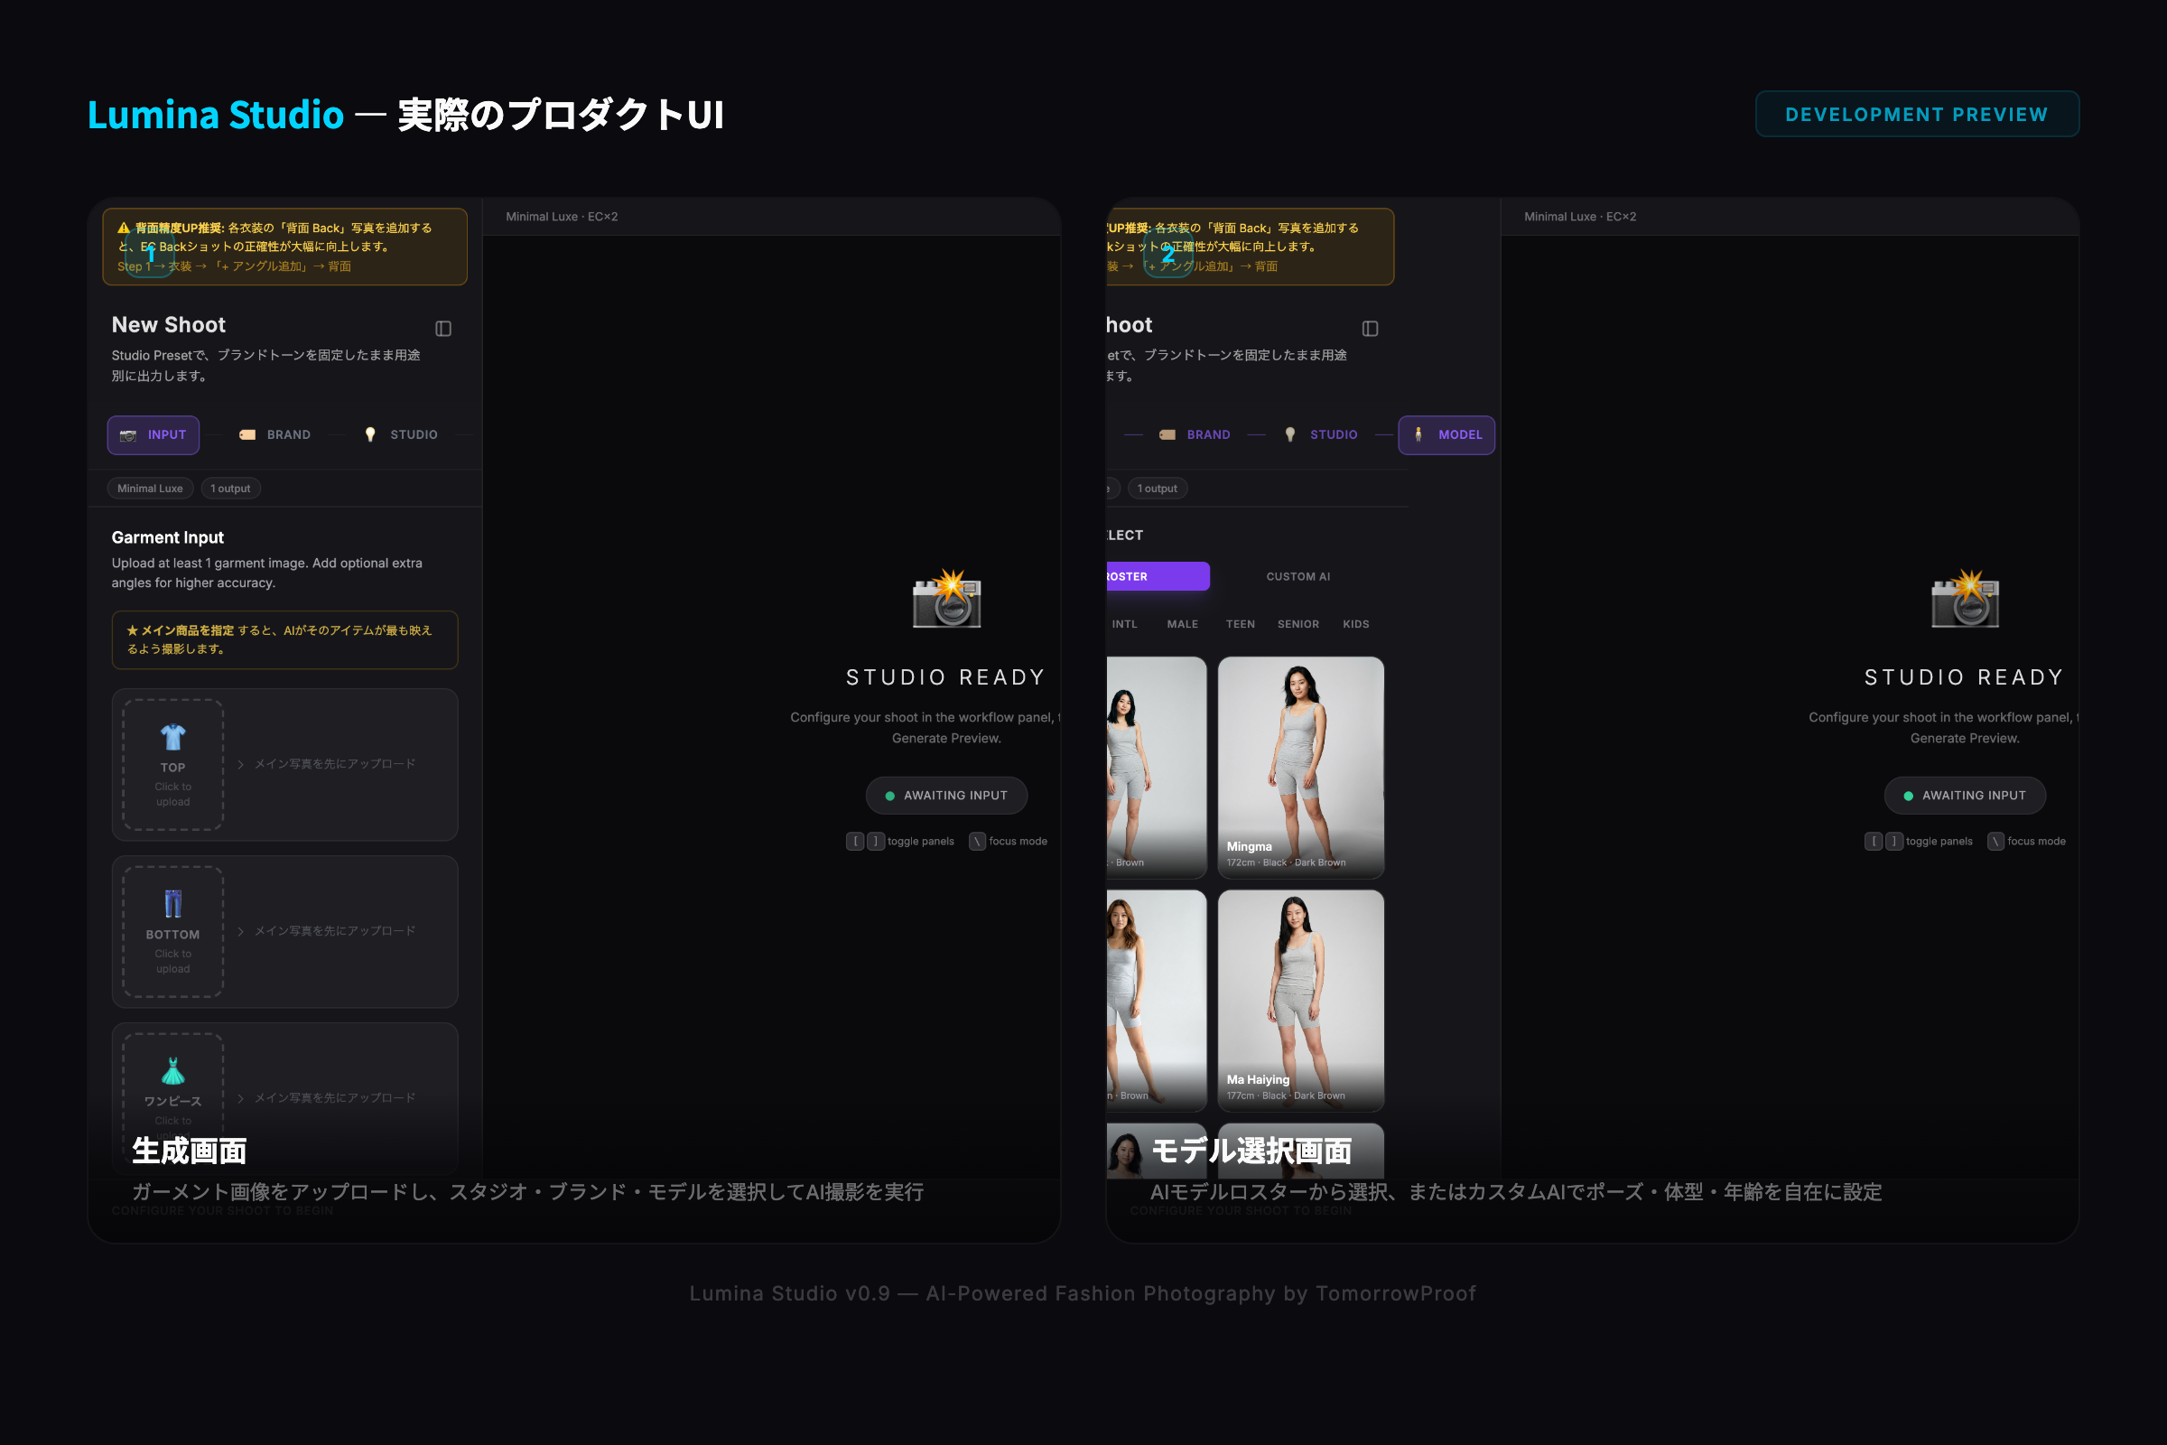Filter models by MALE
The height and width of the screenshot is (1445, 2167).
(1182, 624)
